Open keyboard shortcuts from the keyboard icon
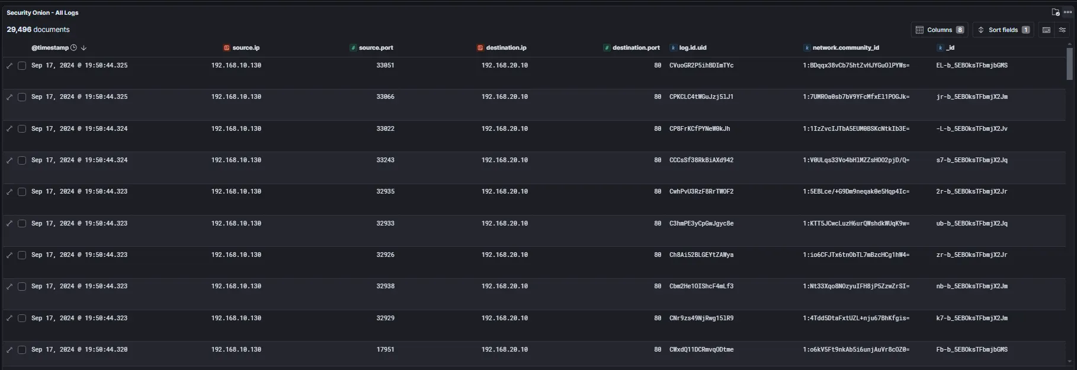Image resolution: width=1077 pixels, height=370 pixels. click(x=1046, y=30)
